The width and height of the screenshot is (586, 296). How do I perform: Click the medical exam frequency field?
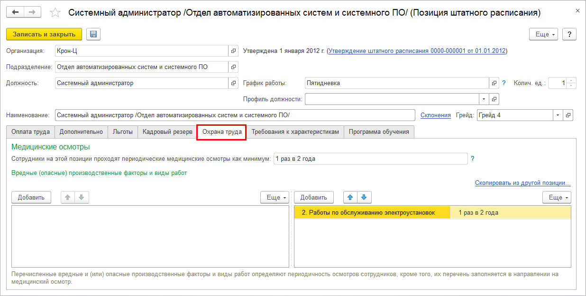pos(370,159)
